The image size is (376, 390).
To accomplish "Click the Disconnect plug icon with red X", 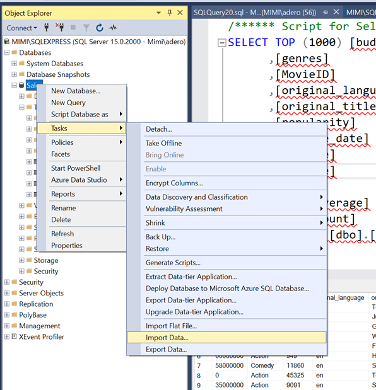I will (59, 27).
